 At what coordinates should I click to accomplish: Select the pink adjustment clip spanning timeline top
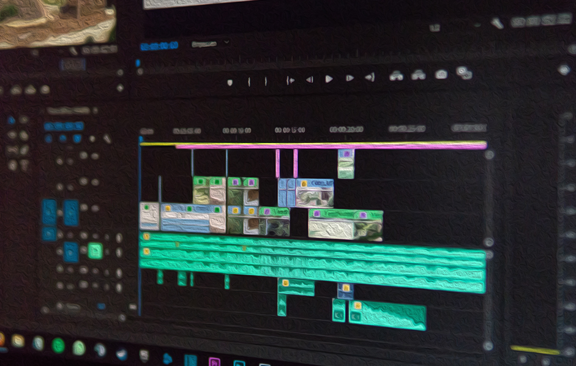point(331,146)
